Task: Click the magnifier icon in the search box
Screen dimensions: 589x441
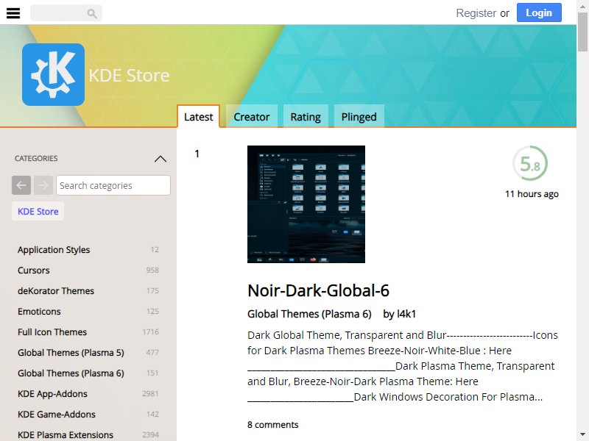Action: 91,13
